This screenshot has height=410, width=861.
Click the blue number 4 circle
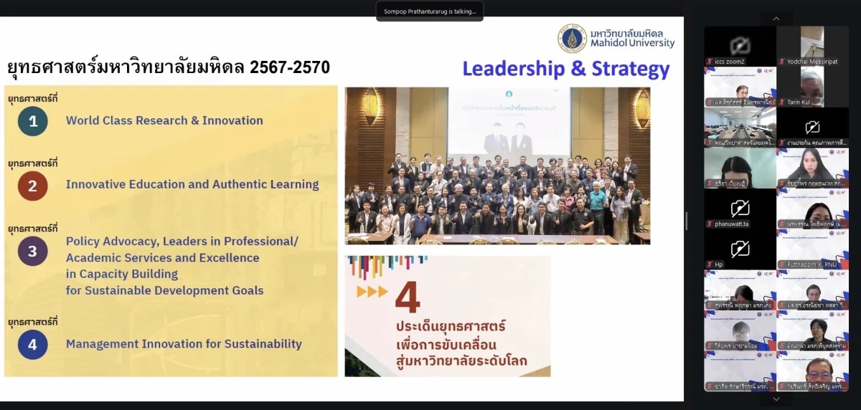pos(33,345)
